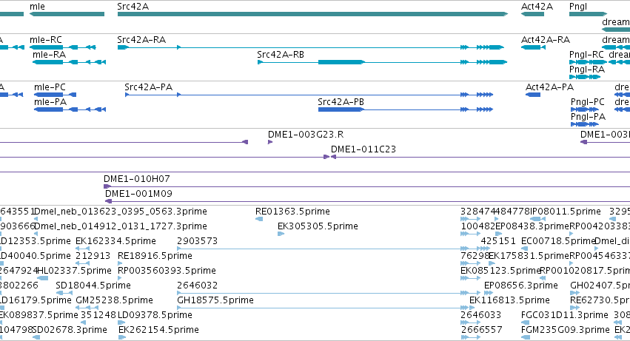Select the DME1-011C23 clone end marker
Image resolution: width=630 pixels, height=341 pixels.
pos(333,157)
